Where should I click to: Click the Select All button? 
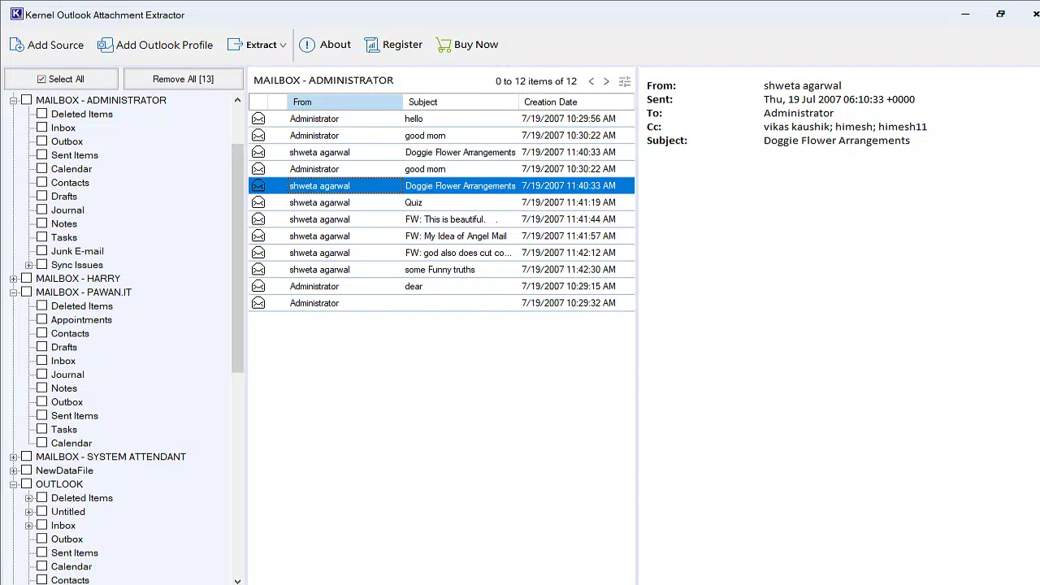61,79
